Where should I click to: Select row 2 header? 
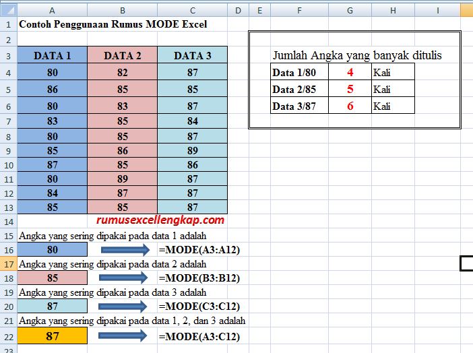(9, 39)
